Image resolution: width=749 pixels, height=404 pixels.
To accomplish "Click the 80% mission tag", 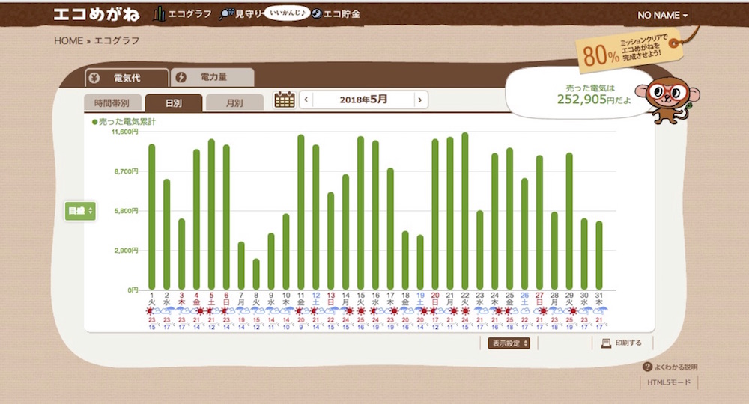I will click(628, 51).
